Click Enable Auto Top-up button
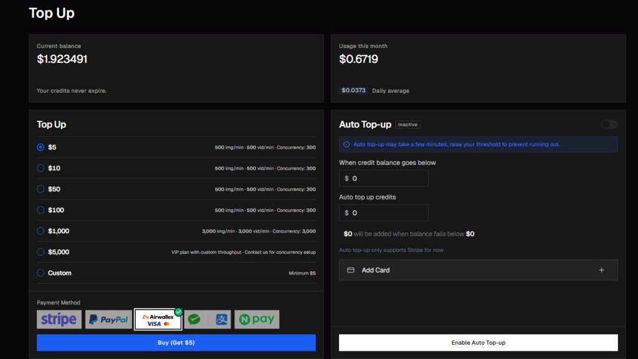 pos(478,343)
